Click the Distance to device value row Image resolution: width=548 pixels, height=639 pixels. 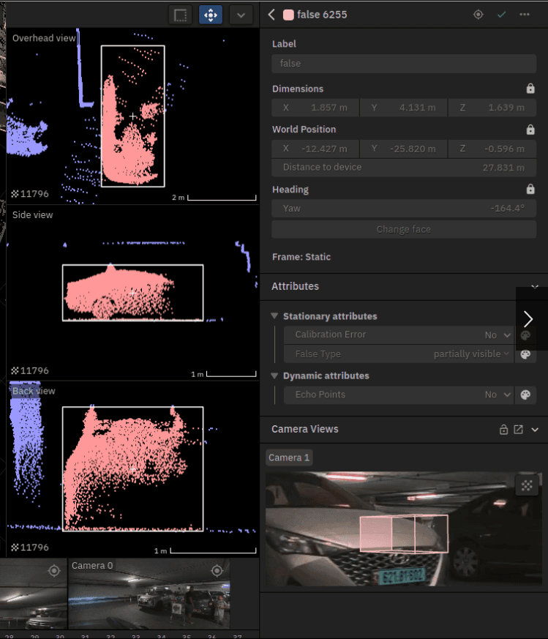point(404,168)
